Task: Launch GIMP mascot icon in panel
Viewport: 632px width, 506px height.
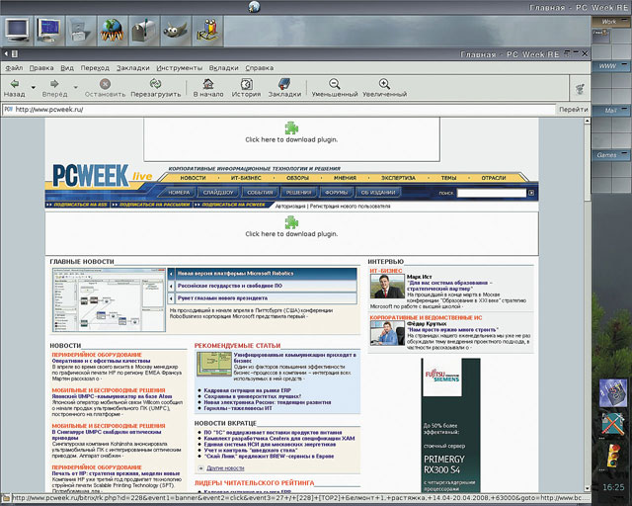Action: (176, 31)
